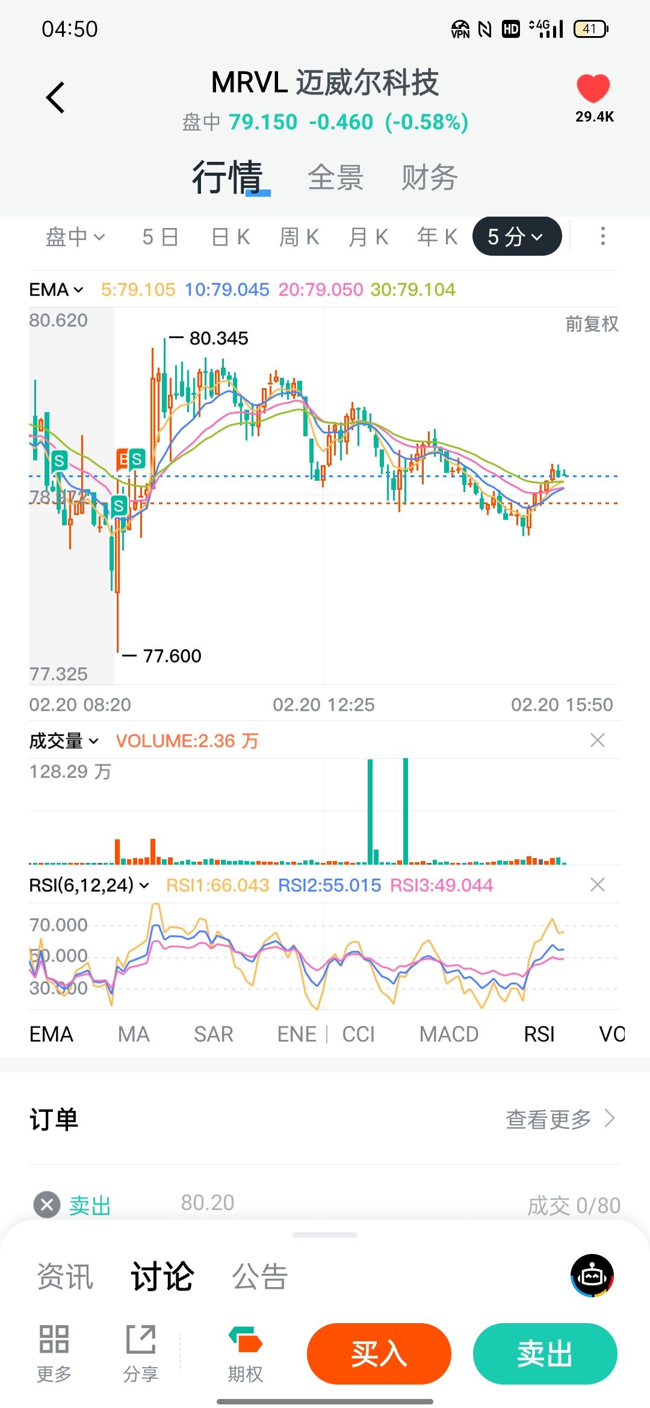
Task: Toggle the 前复权 adjustment setting
Action: pyautogui.click(x=592, y=324)
